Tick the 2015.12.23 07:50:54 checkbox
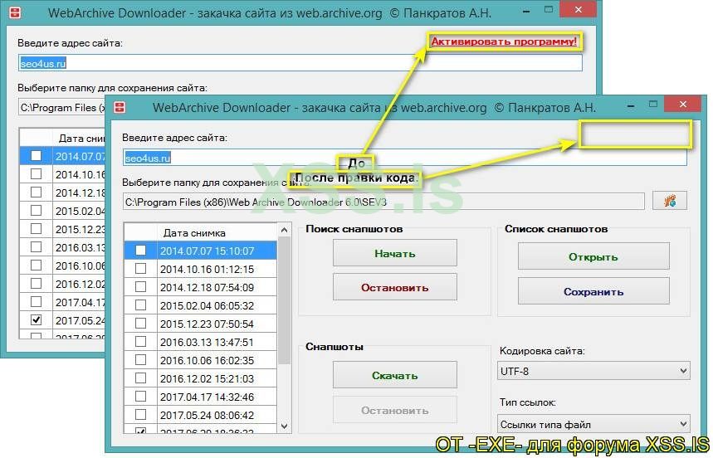Image resolution: width=713 pixels, height=458 pixels. (140, 323)
